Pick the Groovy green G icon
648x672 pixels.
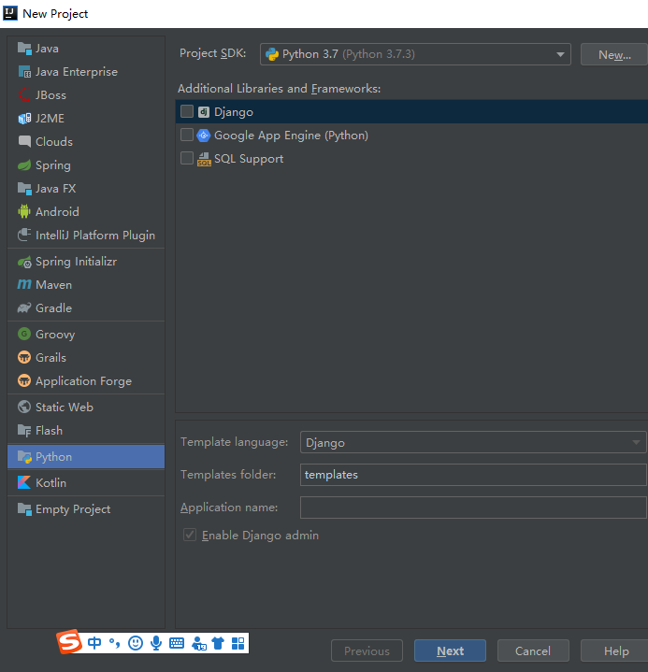(x=24, y=334)
